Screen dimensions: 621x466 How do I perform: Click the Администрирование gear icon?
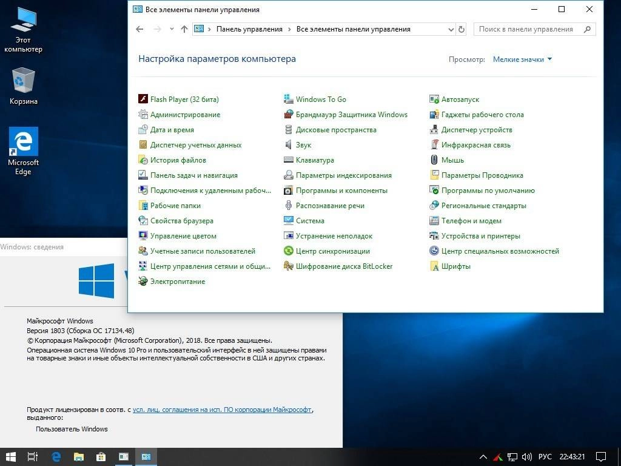[x=143, y=115]
